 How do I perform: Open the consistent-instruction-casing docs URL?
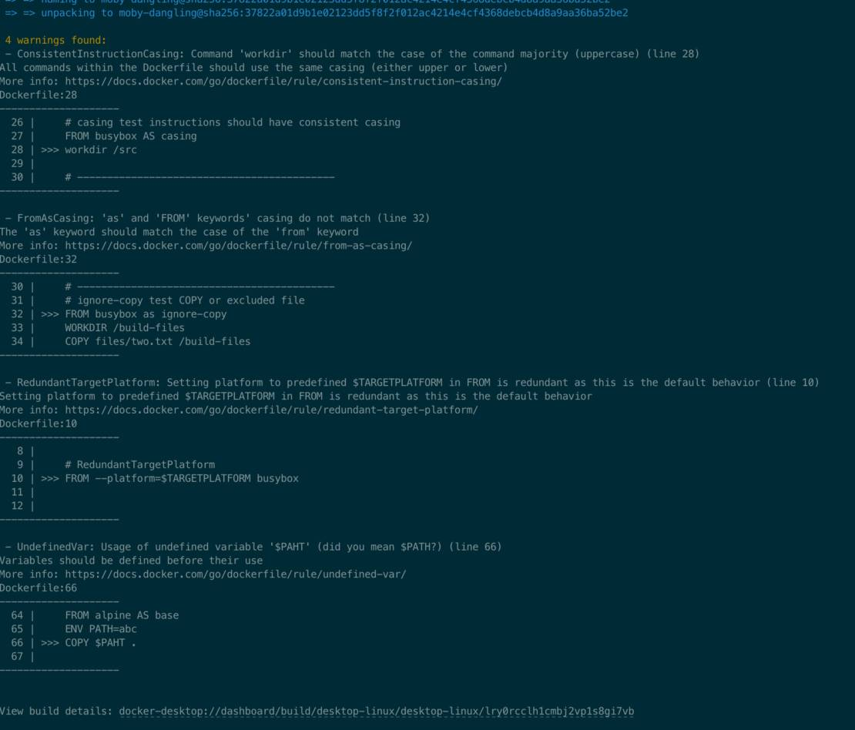point(283,81)
